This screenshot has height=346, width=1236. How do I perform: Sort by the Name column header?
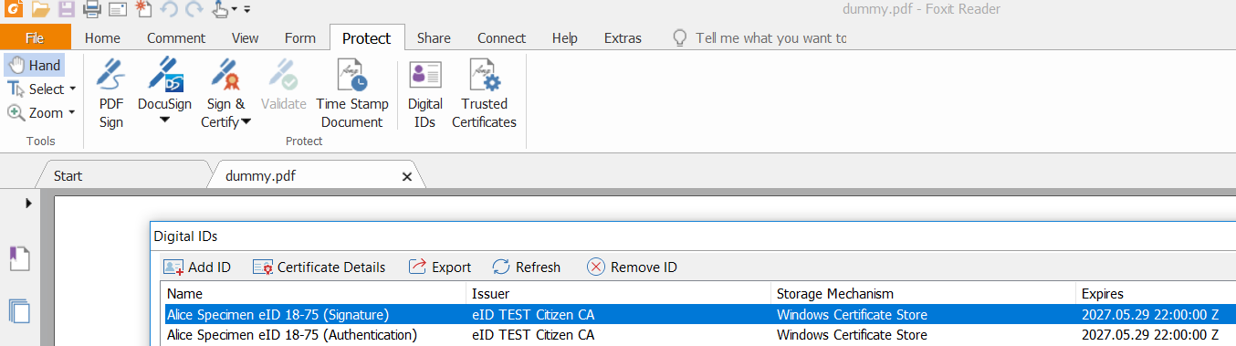coord(313,294)
